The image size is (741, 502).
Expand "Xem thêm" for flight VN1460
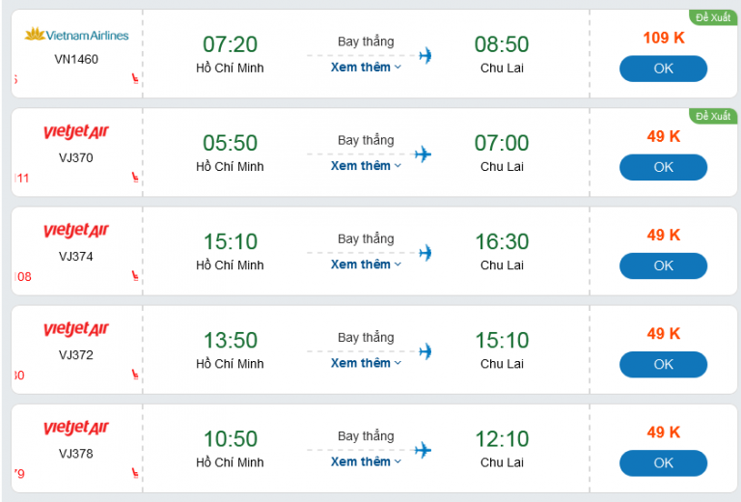[x=366, y=68]
